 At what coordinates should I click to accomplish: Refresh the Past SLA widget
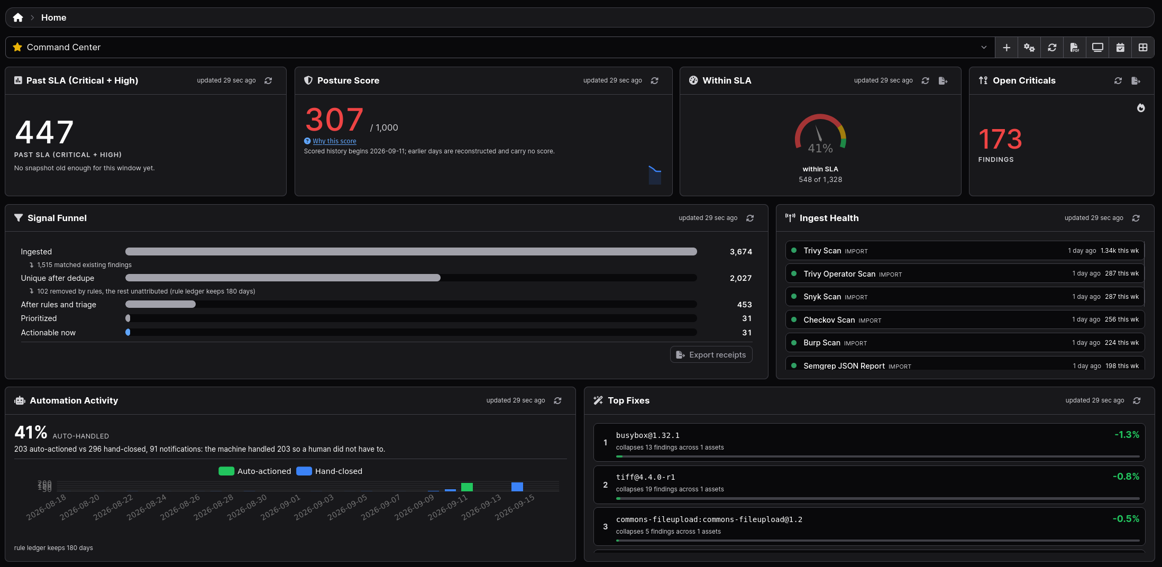pos(268,80)
